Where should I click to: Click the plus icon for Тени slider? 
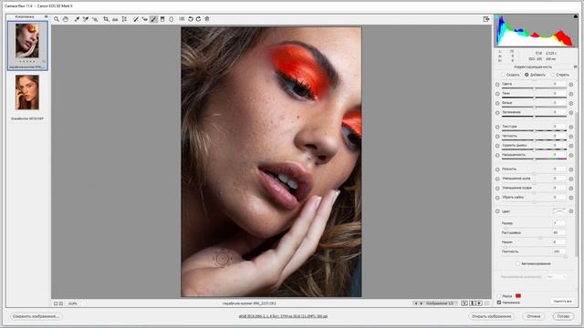click(x=571, y=94)
